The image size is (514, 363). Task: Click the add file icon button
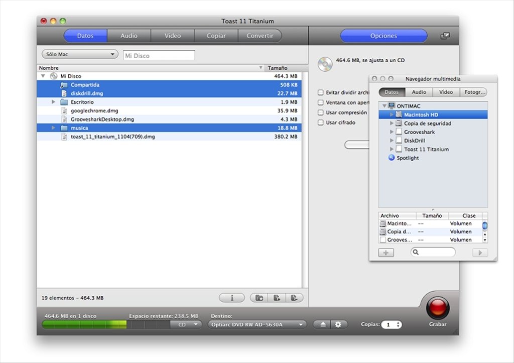[x=277, y=298]
